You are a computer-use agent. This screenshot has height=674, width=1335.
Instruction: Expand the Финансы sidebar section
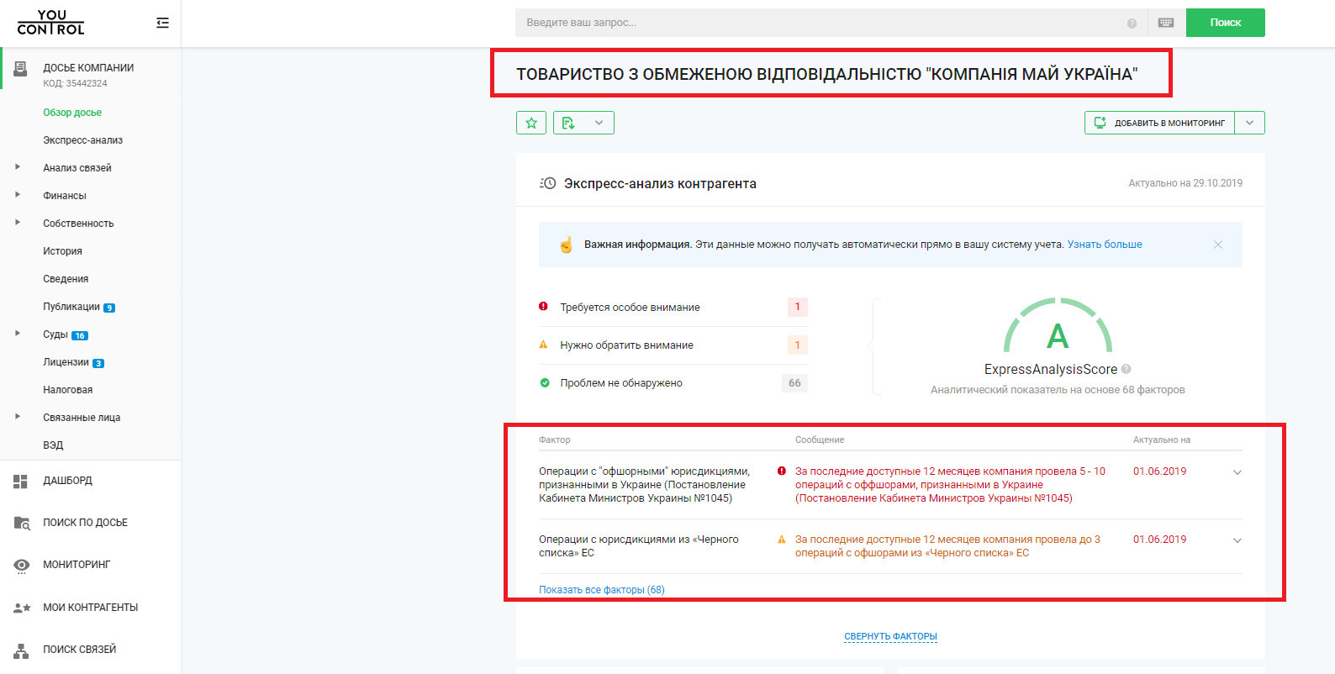click(x=18, y=195)
